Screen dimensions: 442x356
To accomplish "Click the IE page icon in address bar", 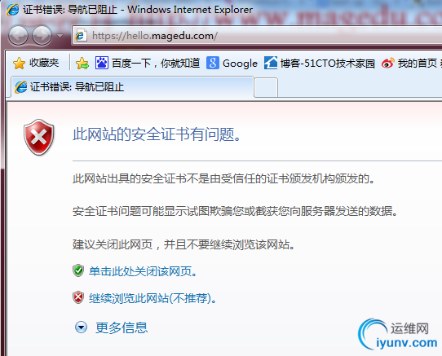I will tap(81, 36).
